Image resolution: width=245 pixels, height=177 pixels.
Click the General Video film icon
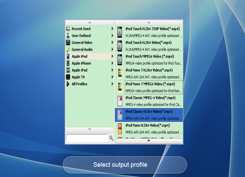(x=68, y=43)
